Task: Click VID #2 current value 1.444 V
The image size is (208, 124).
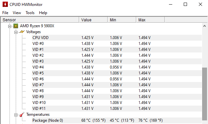Action: (x=87, y=55)
